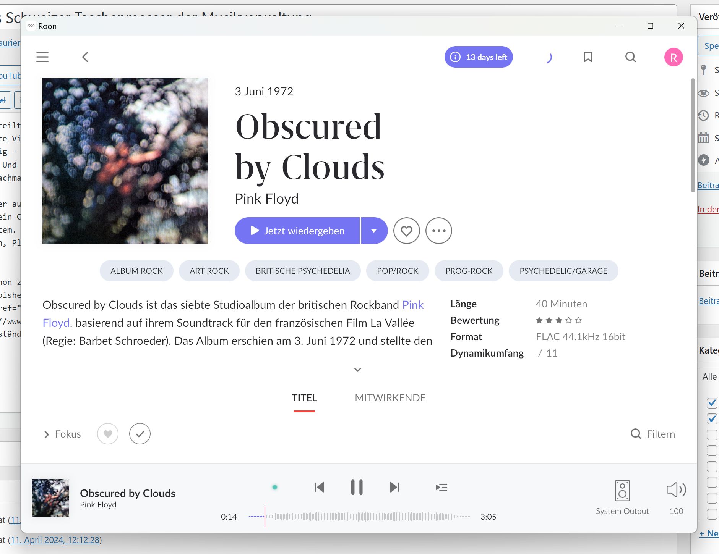
Task: Open the volume control speaker icon
Action: click(x=676, y=490)
